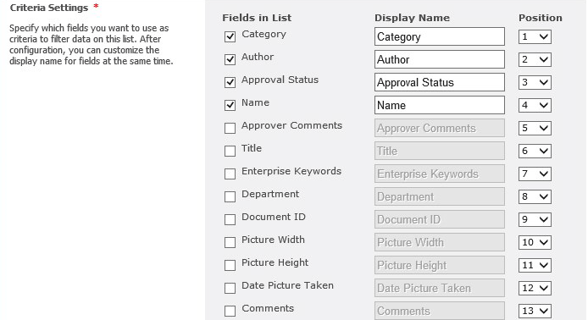Tick the Enterprise Keywords checkbox
The width and height of the screenshot is (588, 320).
pos(230,174)
